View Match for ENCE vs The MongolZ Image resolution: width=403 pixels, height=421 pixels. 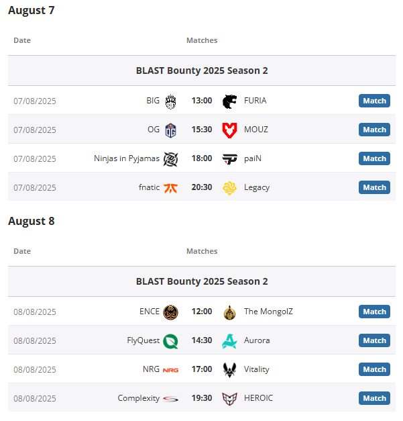tap(374, 312)
